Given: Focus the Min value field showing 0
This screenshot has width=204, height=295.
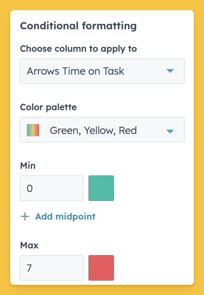Looking at the screenshot, I should click(x=52, y=188).
